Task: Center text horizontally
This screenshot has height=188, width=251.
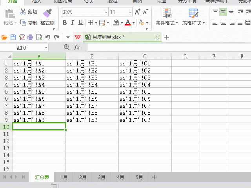Action: pos(224,23)
